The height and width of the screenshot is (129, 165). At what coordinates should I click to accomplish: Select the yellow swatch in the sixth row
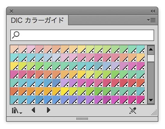click(65, 91)
